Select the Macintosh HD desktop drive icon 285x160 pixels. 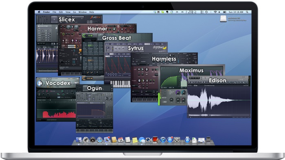click(223, 19)
